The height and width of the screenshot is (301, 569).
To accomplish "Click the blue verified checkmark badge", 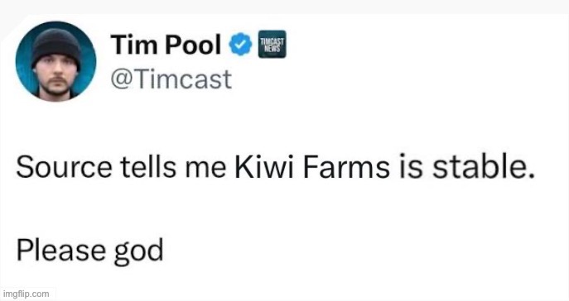I will pyautogui.click(x=240, y=44).
